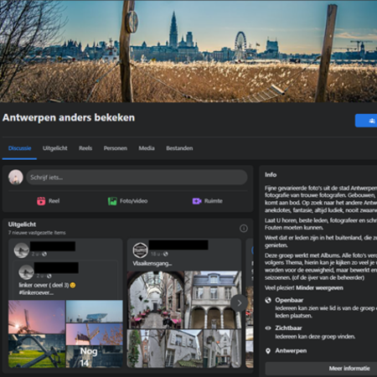This screenshot has width=377, height=377.
Task: Open the Uitgelicht info circle icon
Action: (x=244, y=229)
